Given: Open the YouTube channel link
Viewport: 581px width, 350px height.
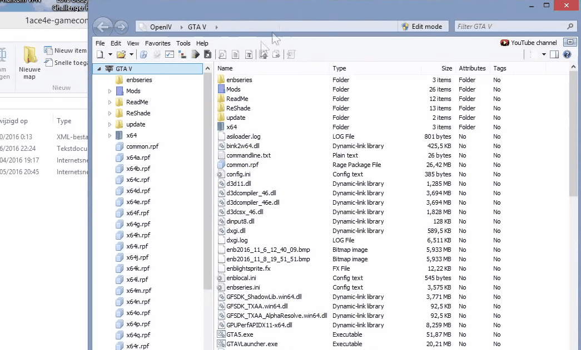Looking at the screenshot, I should click(x=529, y=43).
